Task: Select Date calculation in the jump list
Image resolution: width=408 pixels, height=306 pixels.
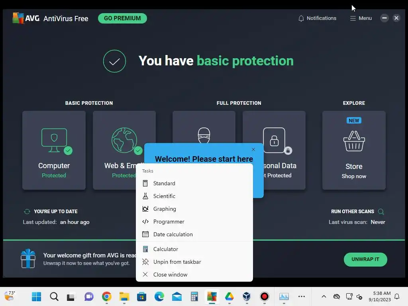Action: coord(194,234)
